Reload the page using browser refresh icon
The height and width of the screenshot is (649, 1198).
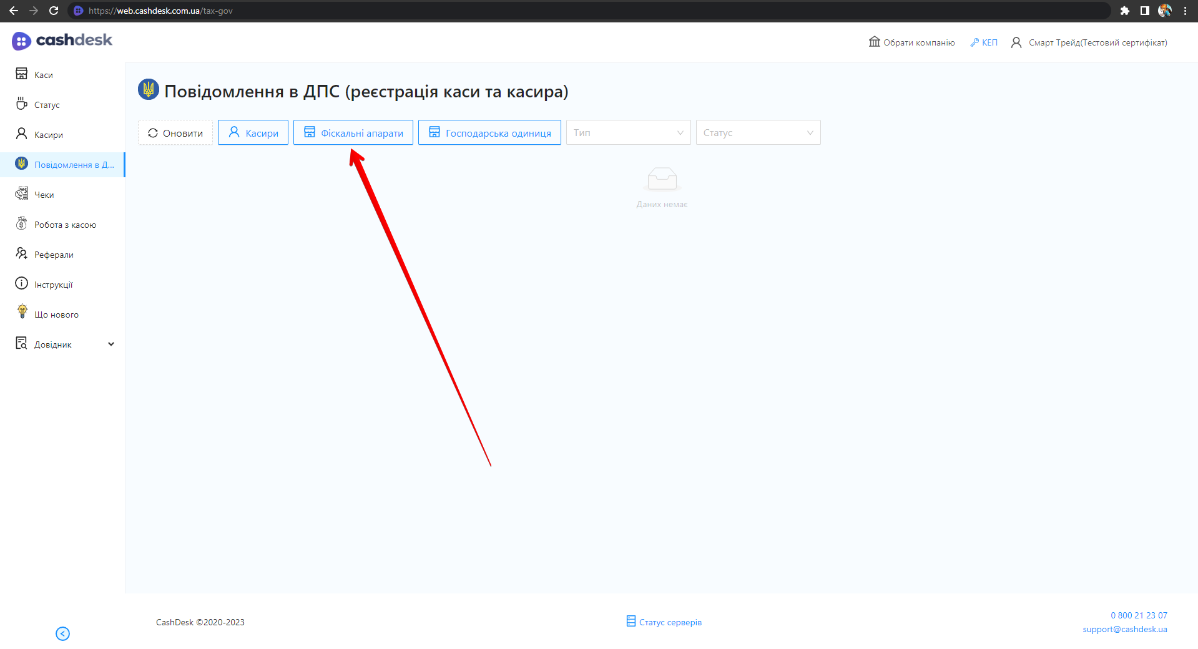click(x=54, y=11)
